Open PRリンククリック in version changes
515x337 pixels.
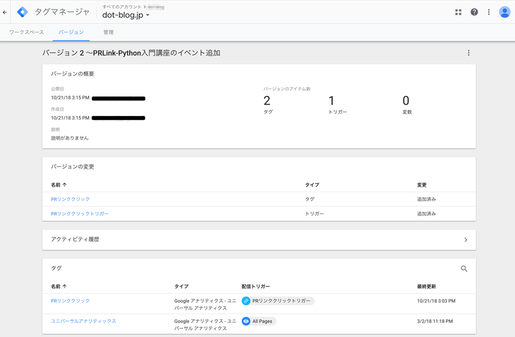pos(70,199)
